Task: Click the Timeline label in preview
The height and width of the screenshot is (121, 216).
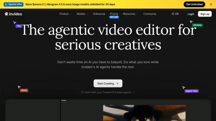Action: click(64, 100)
